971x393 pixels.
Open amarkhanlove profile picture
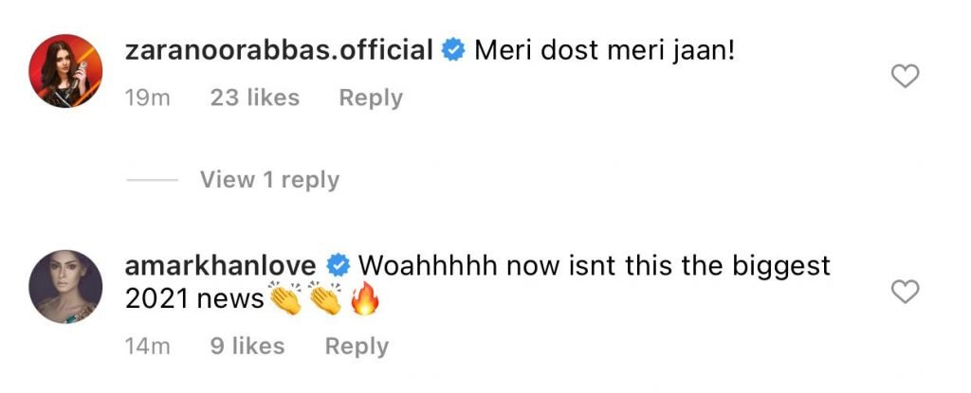(65, 287)
